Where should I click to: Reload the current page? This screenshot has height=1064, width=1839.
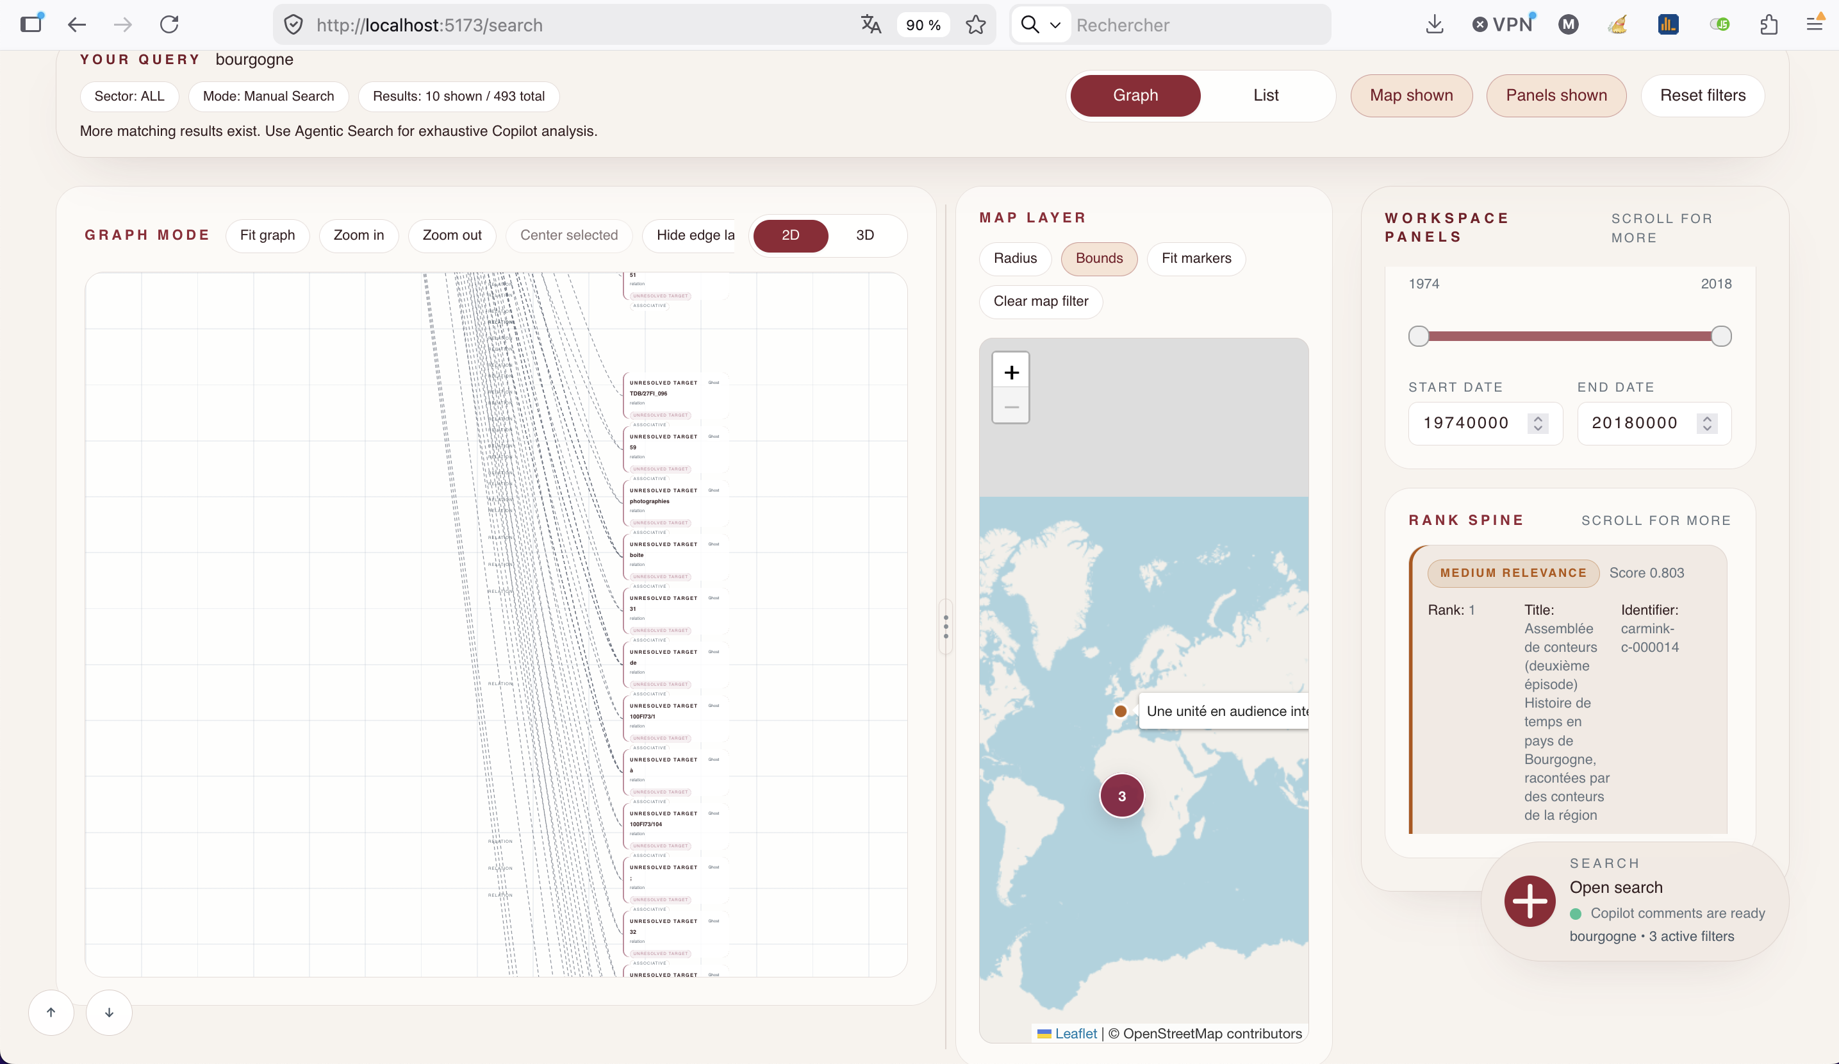click(x=169, y=25)
